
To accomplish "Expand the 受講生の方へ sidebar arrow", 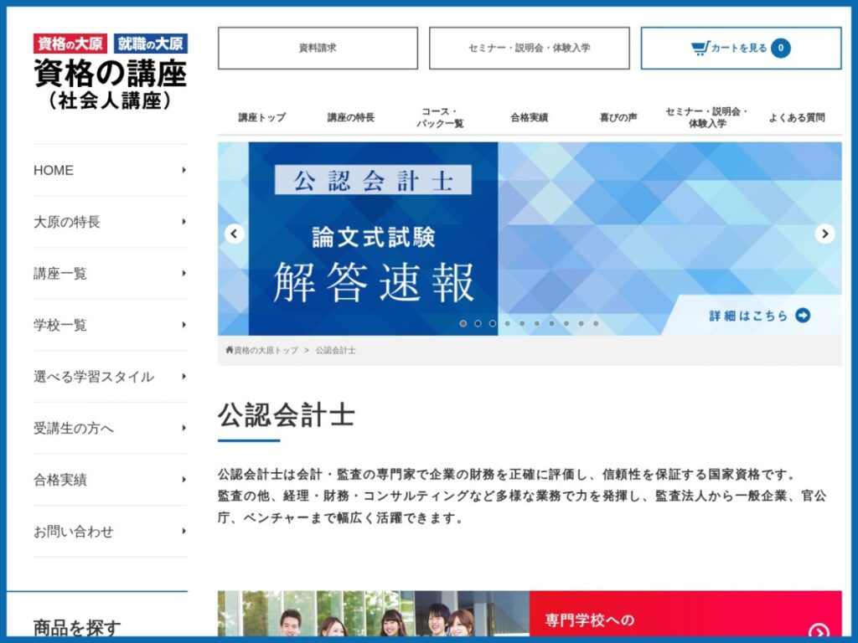I will [x=183, y=428].
